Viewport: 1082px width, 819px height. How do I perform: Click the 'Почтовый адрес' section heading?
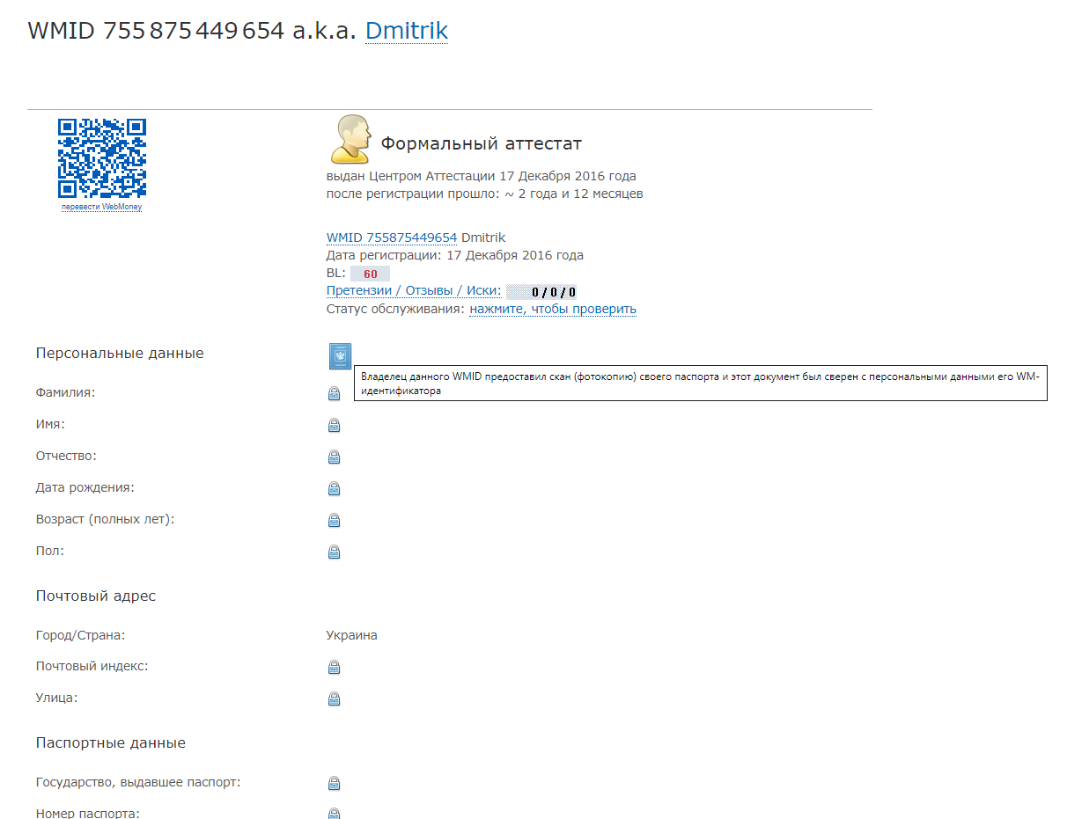click(96, 596)
